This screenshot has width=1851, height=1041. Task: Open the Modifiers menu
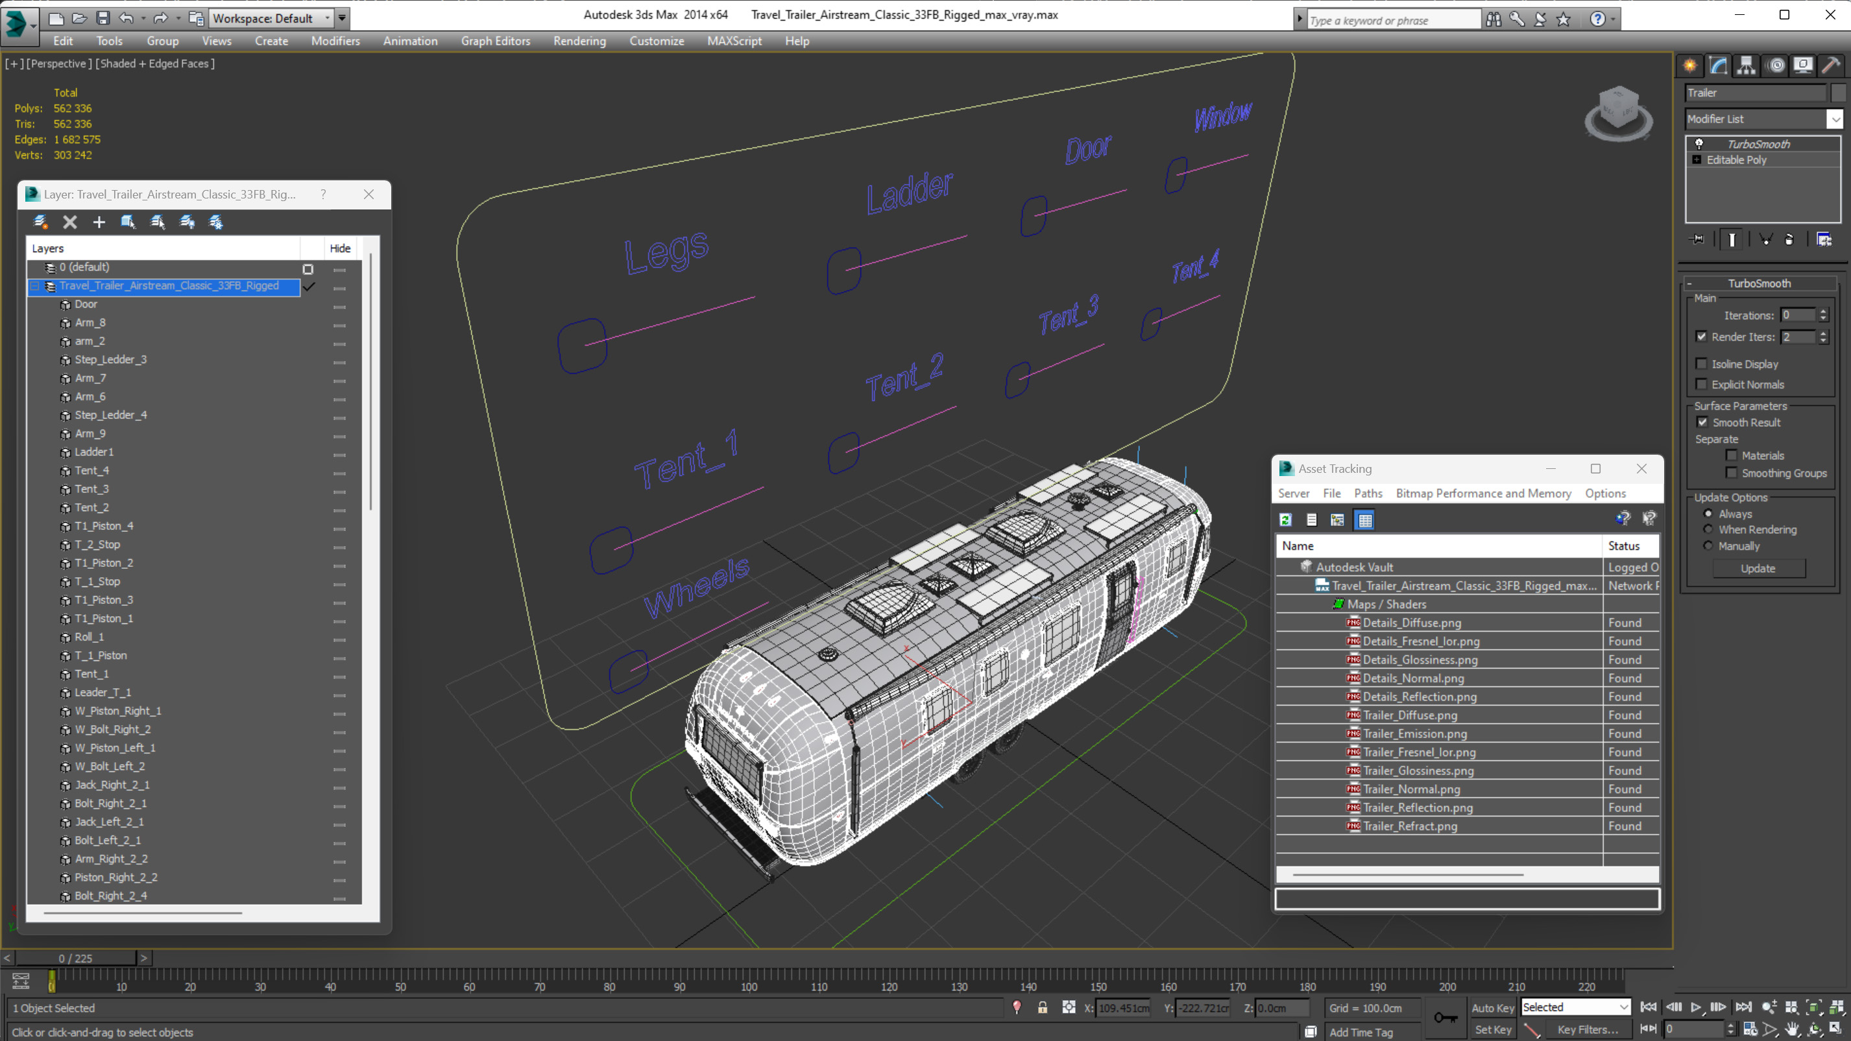(335, 41)
